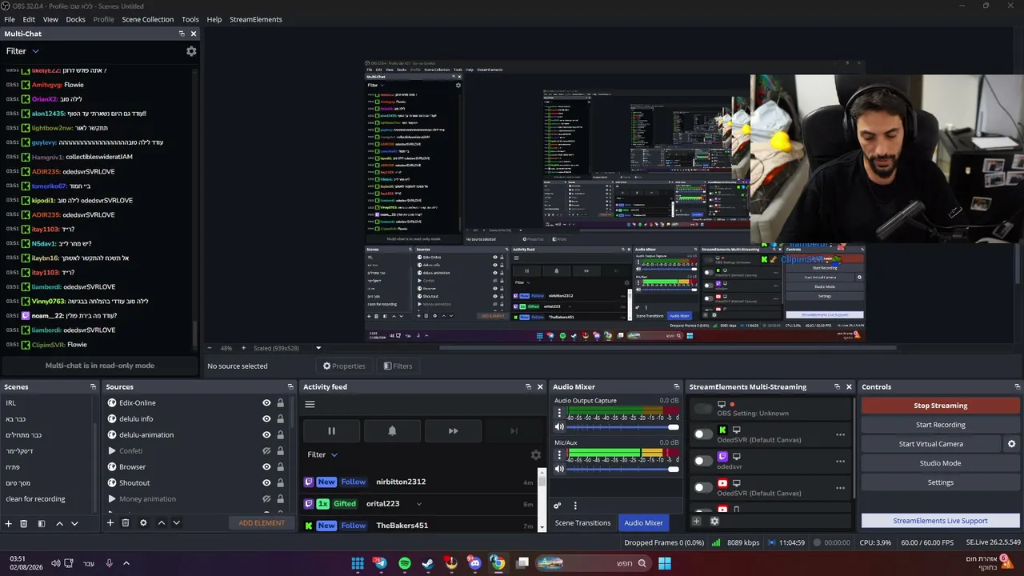Image resolution: width=1024 pixels, height=576 pixels.
Task: Move source down in Sources panel
Action: (x=176, y=523)
